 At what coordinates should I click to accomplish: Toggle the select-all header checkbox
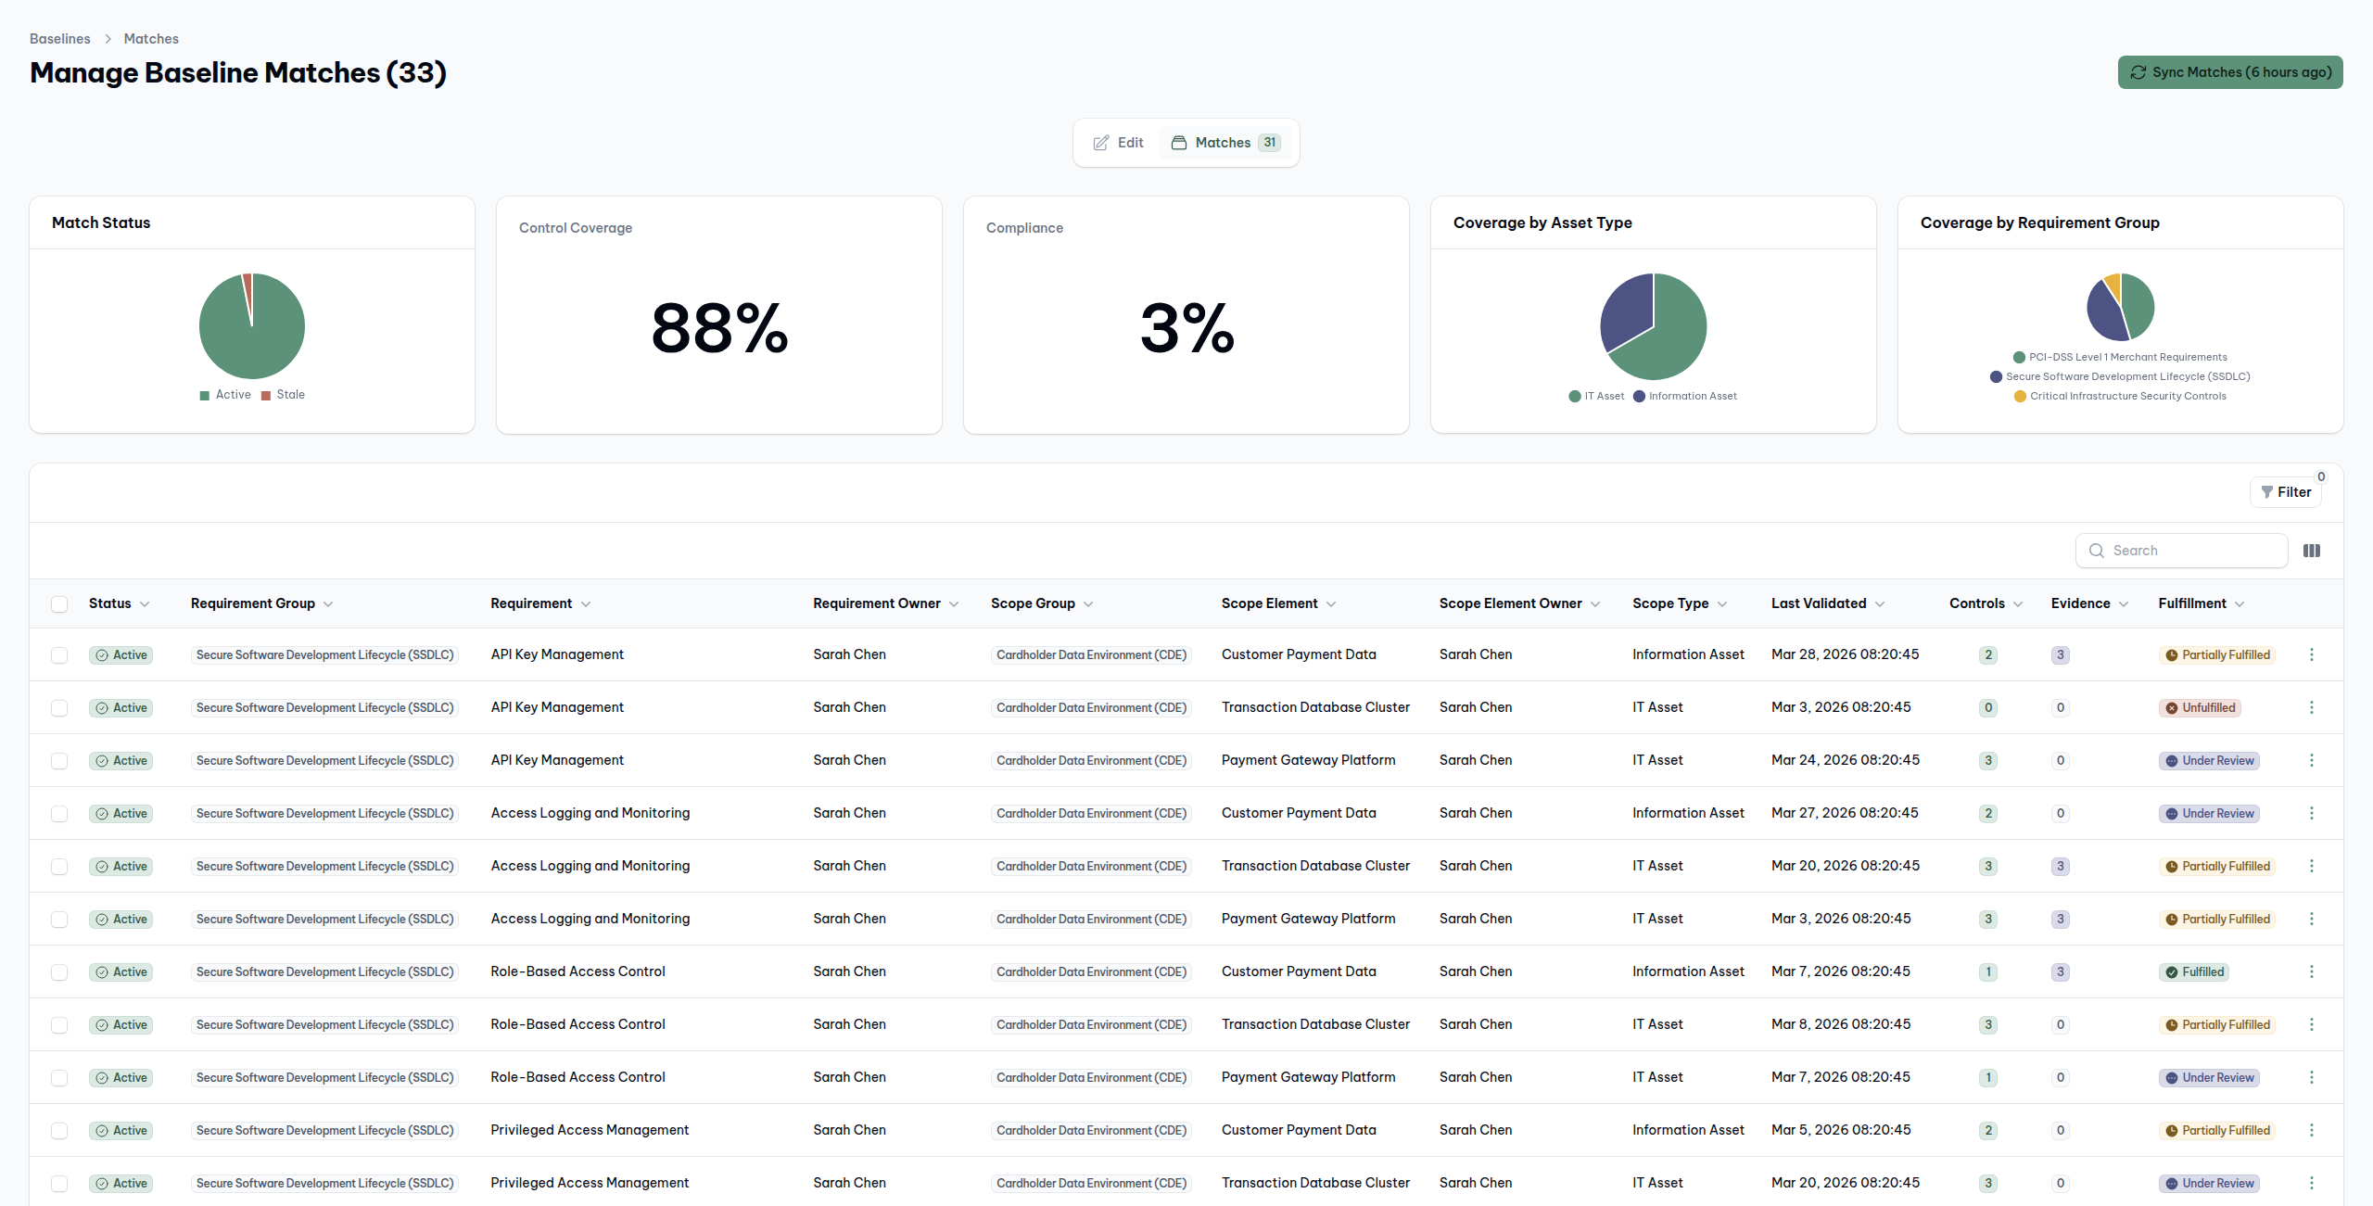click(x=59, y=604)
